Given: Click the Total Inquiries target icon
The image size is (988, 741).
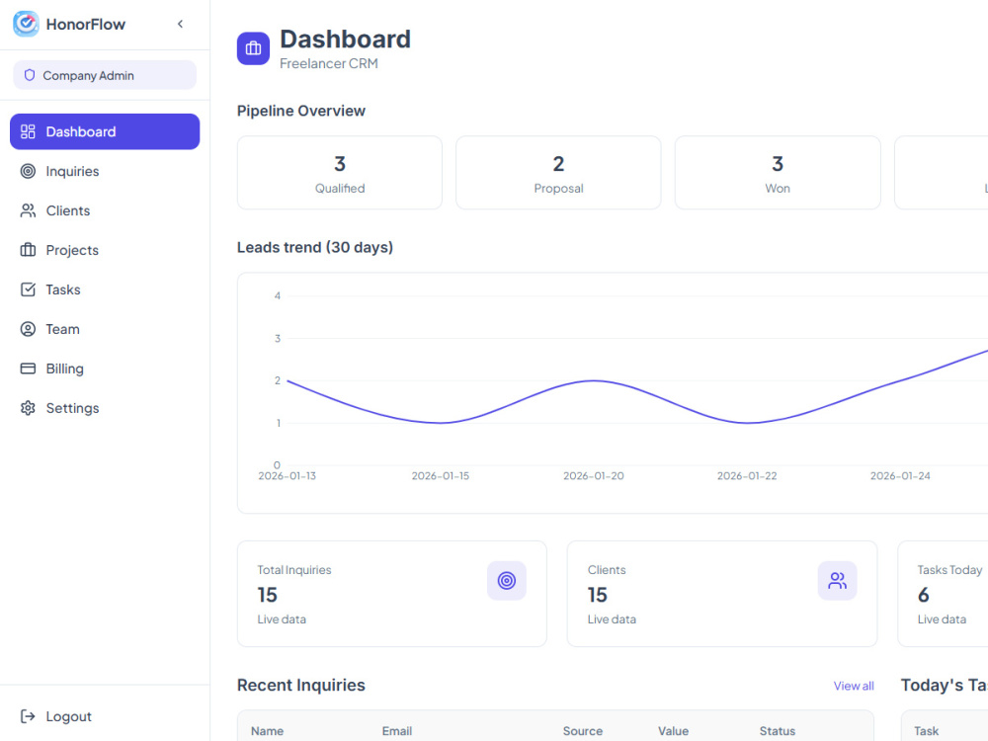Looking at the screenshot, I should pos(507,580).
